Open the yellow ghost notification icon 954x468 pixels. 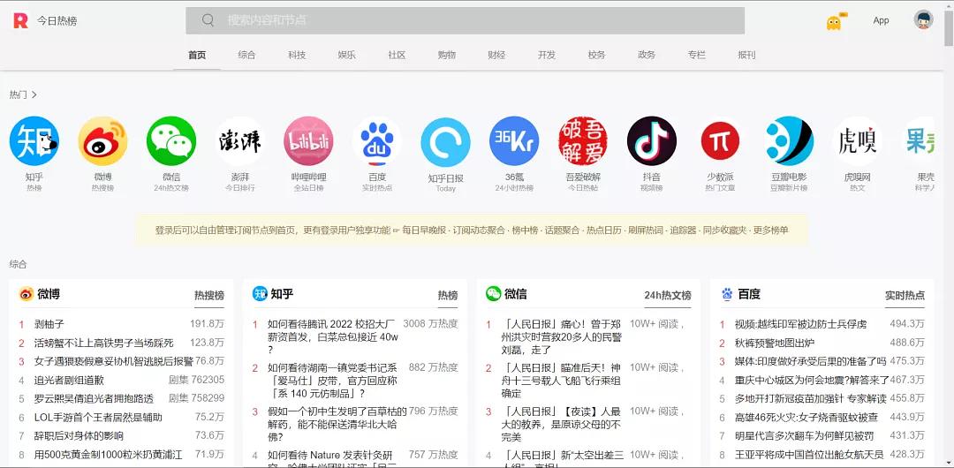[834, 21]
